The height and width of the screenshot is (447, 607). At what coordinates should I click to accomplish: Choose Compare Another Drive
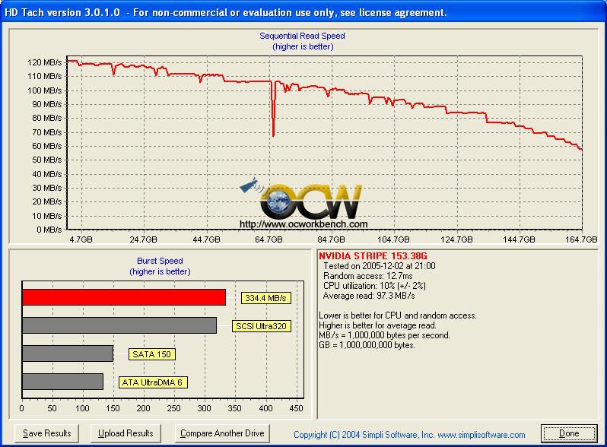(x=222, y=433)
